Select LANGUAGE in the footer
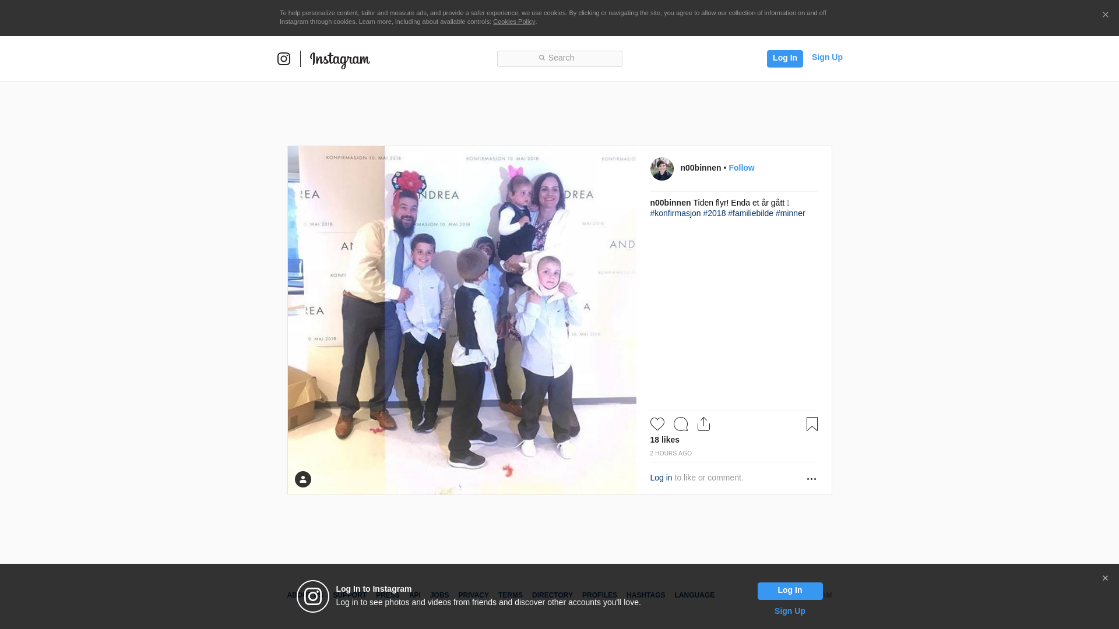This screenshot has width=1119, height=629. click(694, 595)
